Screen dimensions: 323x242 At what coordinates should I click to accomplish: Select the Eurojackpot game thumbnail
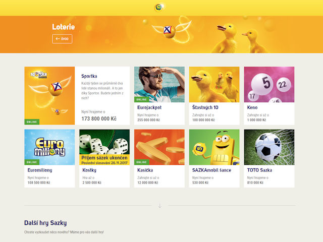pyautogui.click(x=159, y=84)
